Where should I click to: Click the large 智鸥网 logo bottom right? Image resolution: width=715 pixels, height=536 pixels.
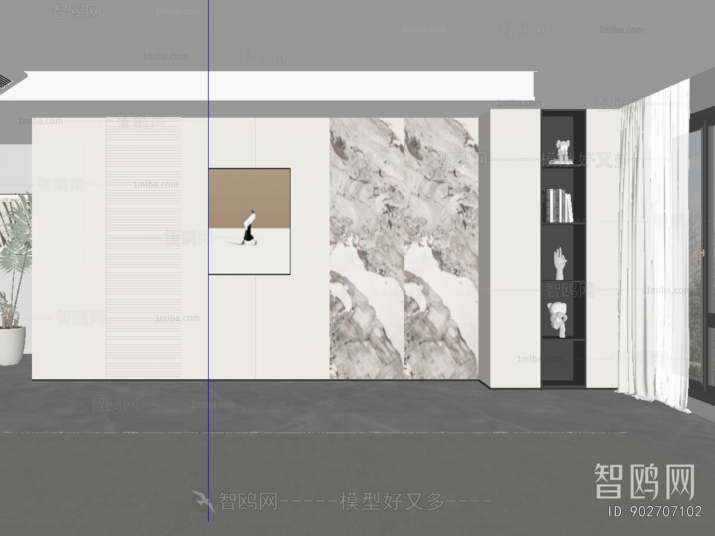coord(644,482)
